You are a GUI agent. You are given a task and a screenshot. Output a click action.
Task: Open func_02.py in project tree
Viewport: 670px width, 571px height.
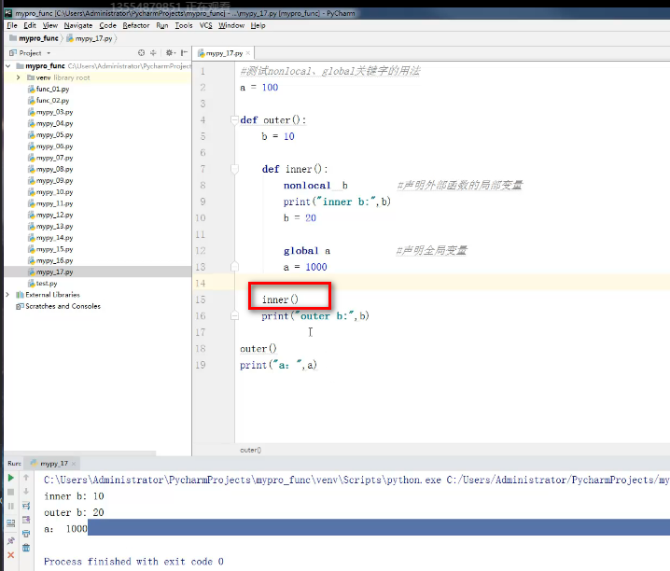click(x=49, y=101)
